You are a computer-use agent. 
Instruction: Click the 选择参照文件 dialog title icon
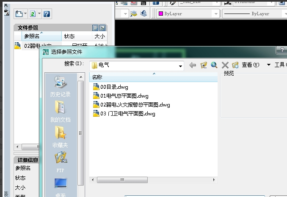pos(46,52)
